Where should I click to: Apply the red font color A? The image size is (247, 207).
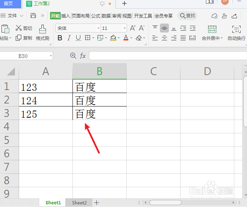126,38
